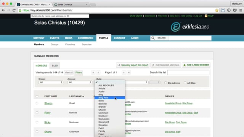Click the Pocket extension icon

click(235, 10)
